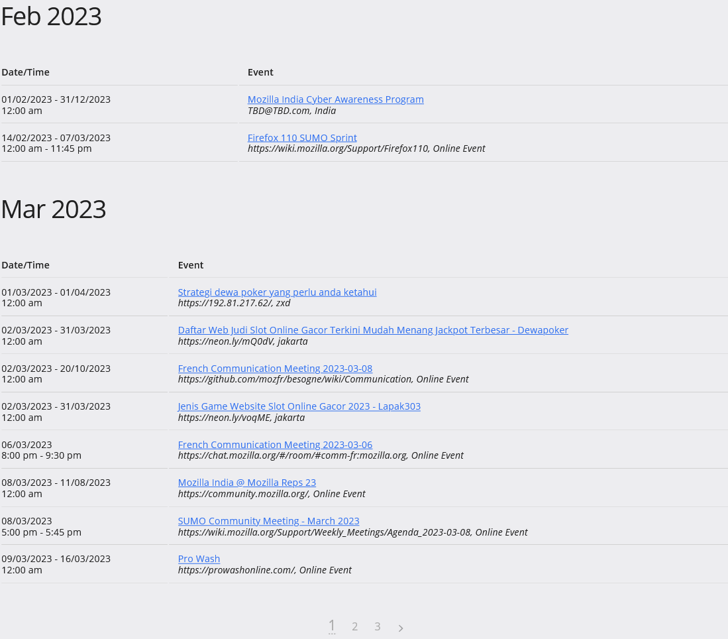Image resolution: width=728 pixels, height=639 pixels.
Task: Click time 12:00 am - 11:45 pm
Action: [x=46, y=148]
